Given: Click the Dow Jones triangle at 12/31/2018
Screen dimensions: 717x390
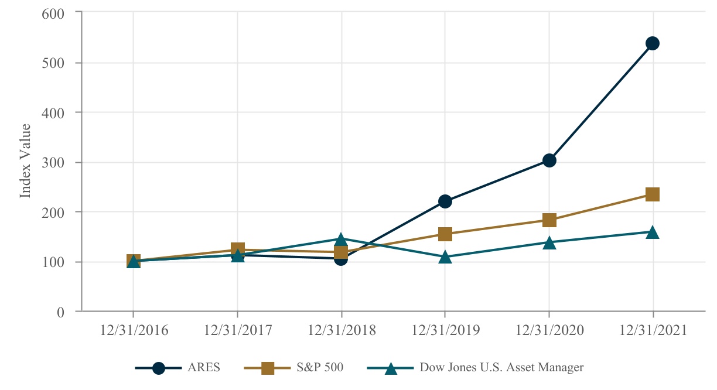Looking at the screenshot, I should pyautogui.click(x=341, y=239).
